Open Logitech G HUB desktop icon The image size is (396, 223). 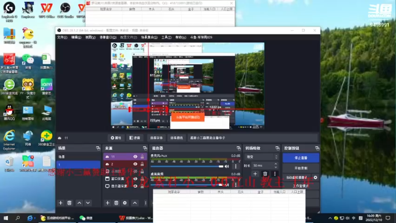(9, 11)
